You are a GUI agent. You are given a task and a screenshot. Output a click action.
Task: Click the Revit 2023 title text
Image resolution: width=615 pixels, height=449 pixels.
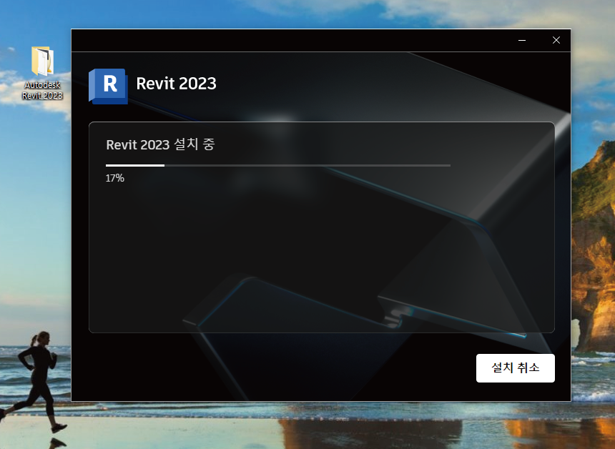176,83
